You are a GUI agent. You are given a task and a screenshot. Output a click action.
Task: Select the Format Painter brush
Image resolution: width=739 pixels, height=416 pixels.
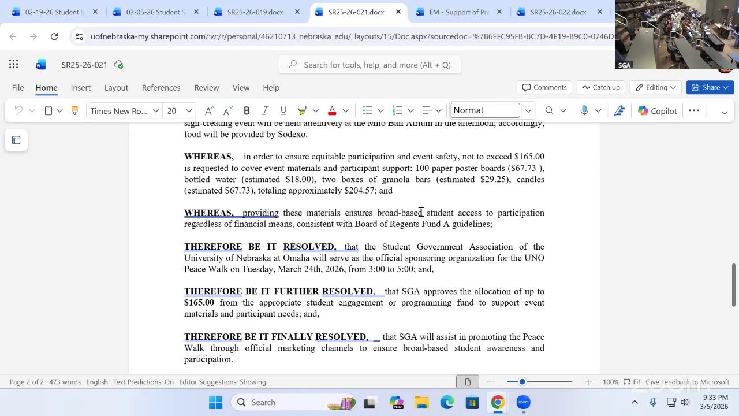pyautogui.click(x=74, y=110)
